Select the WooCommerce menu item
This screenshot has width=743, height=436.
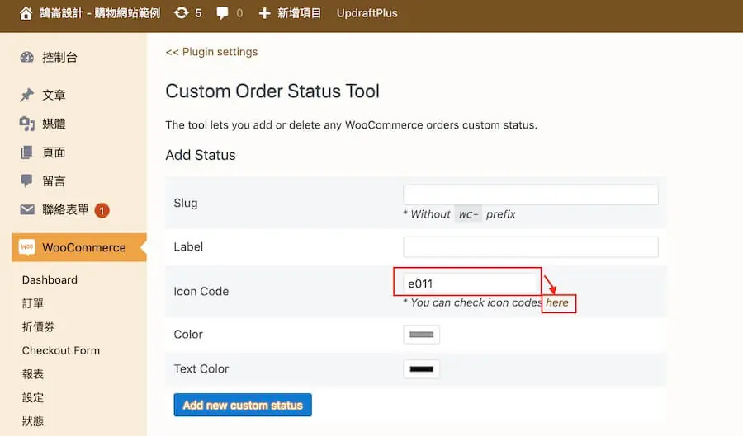pos(79,247)
